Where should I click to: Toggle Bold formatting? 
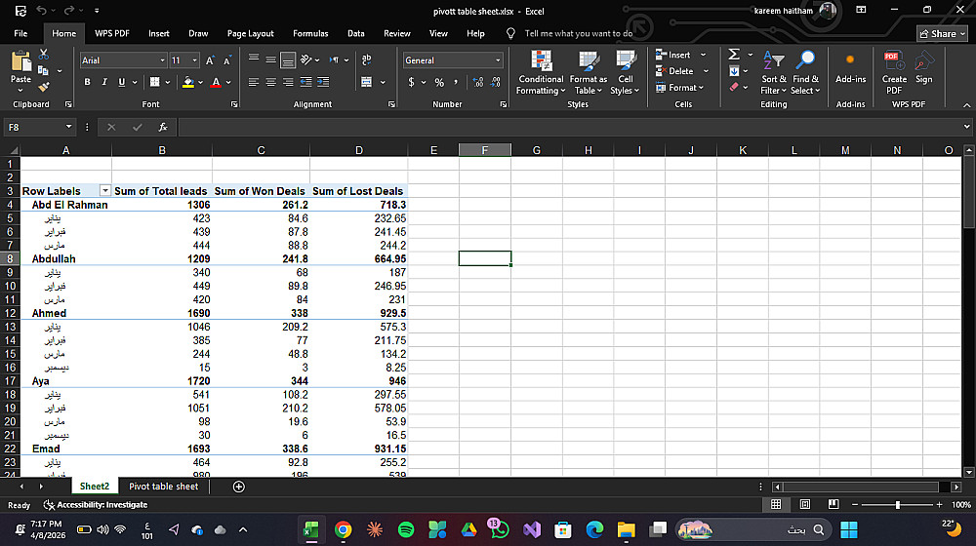tap(89, 82)
